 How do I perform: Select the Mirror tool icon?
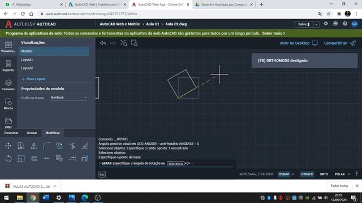click(x=34, y=145)
